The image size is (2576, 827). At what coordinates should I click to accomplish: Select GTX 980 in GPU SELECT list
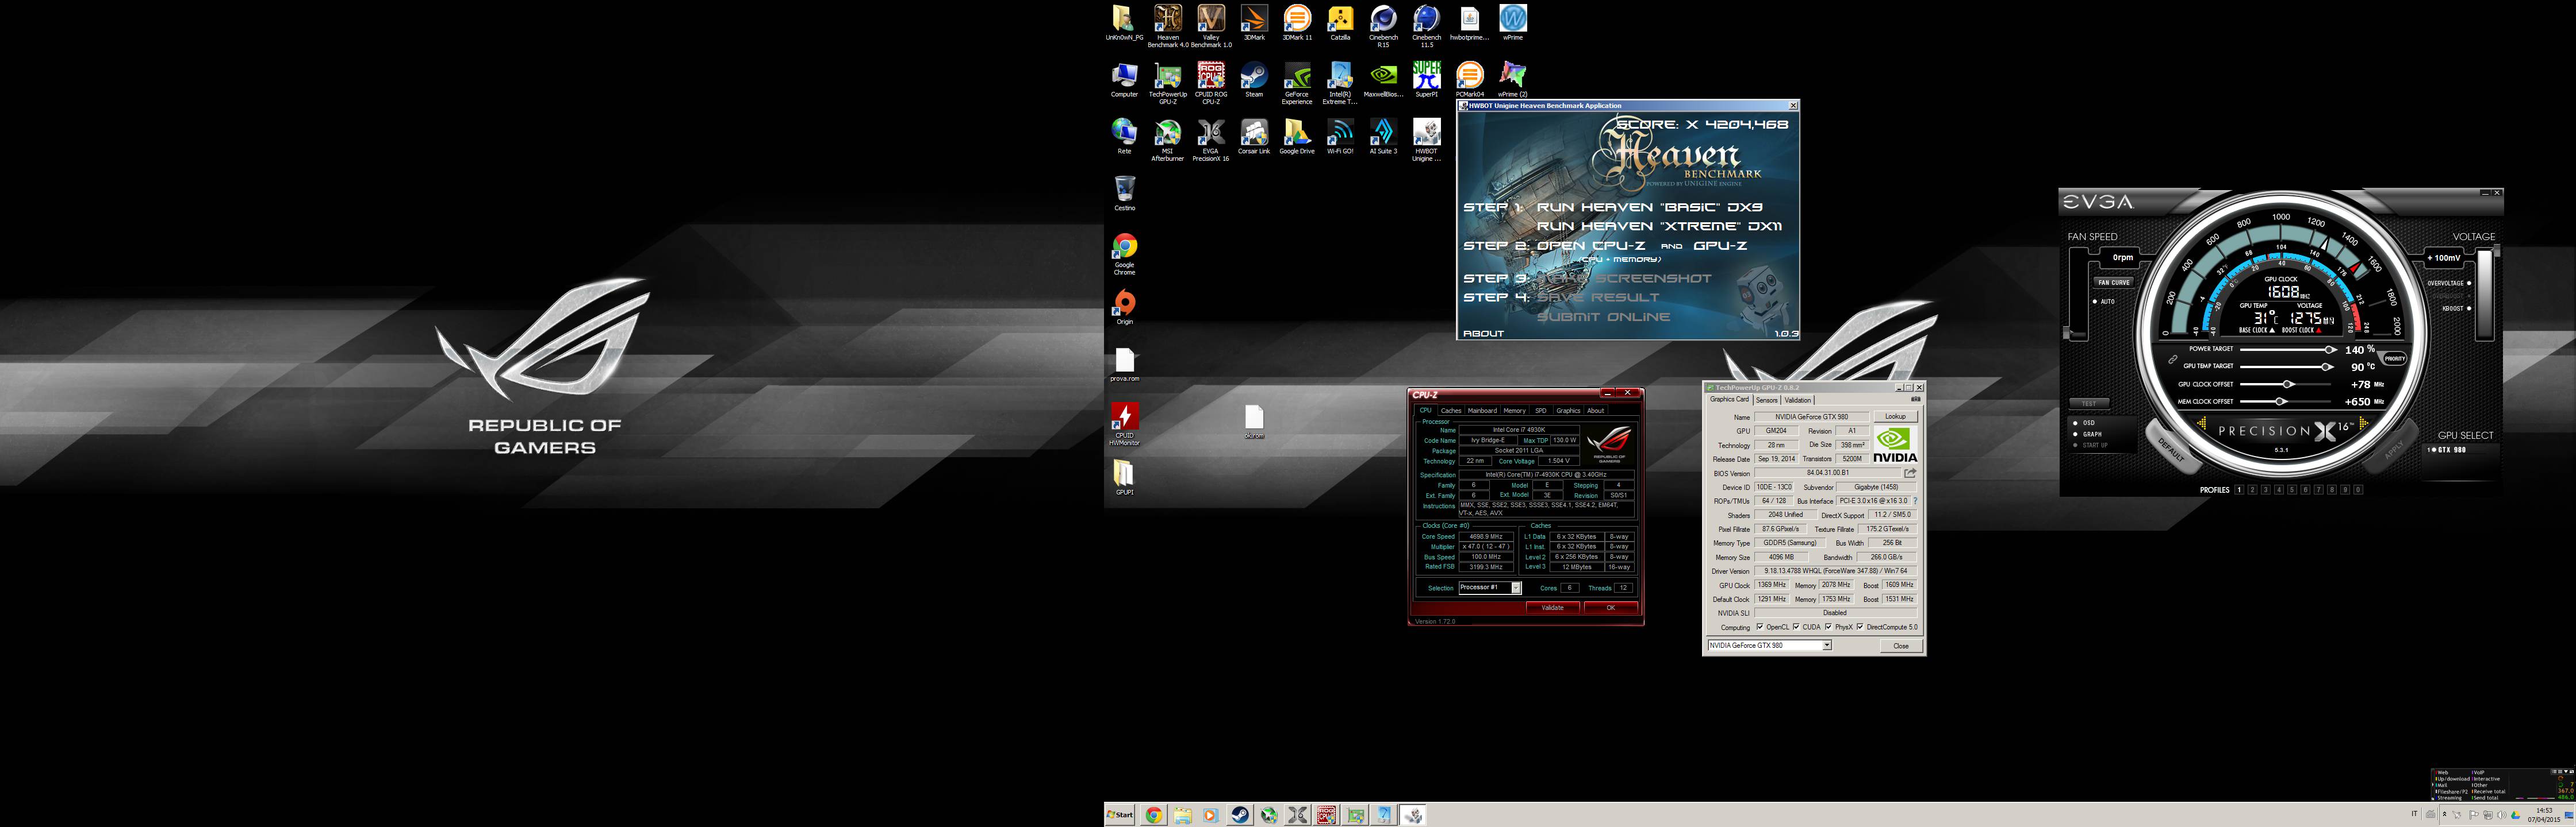point(2448,450)
